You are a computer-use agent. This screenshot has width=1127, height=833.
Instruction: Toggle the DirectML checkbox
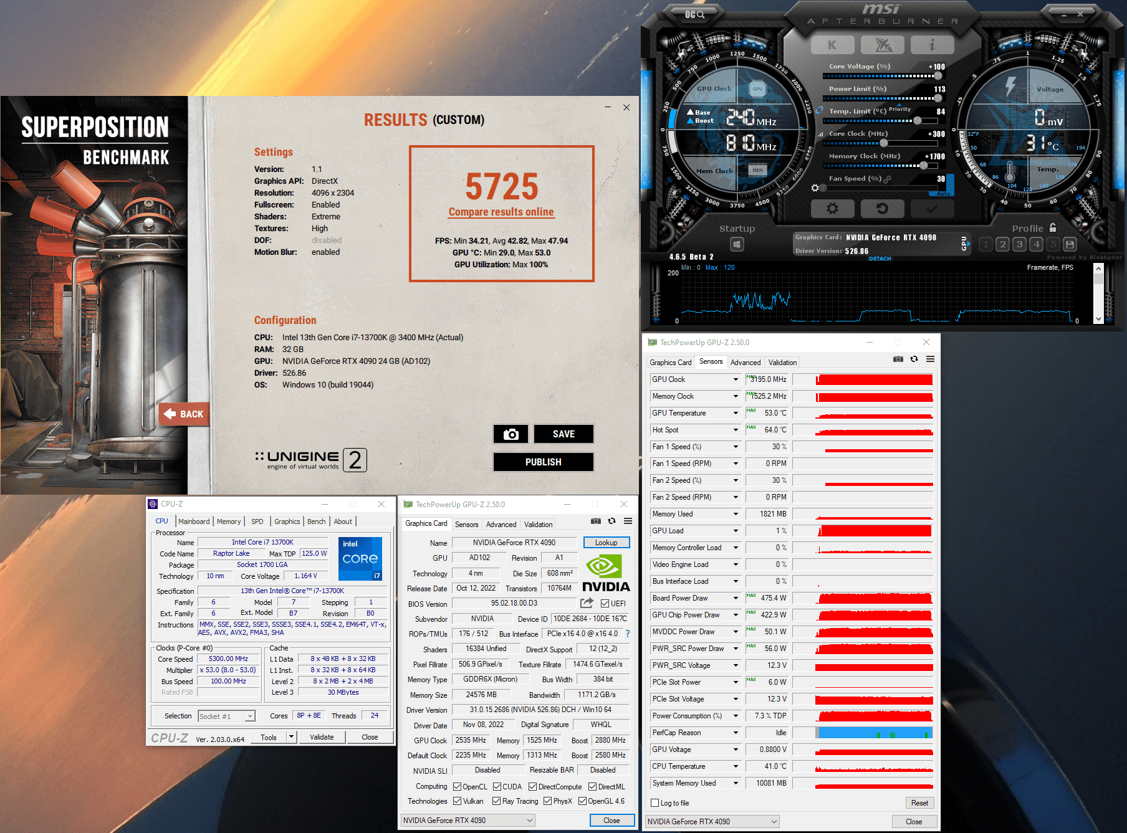(593, 787)
